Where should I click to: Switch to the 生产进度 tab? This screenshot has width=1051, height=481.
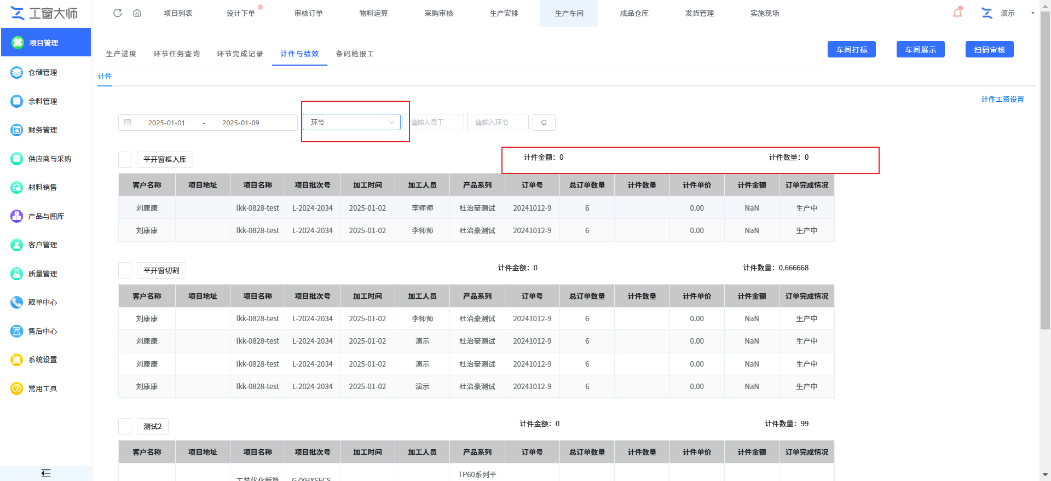coord(121,54)
